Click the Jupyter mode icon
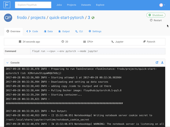The height and width of the screenshot is (127, 170). (112, 42)
